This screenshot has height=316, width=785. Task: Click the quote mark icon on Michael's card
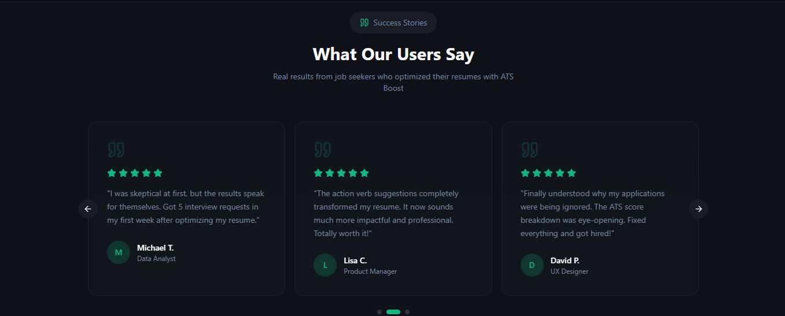tap(116, 150)
